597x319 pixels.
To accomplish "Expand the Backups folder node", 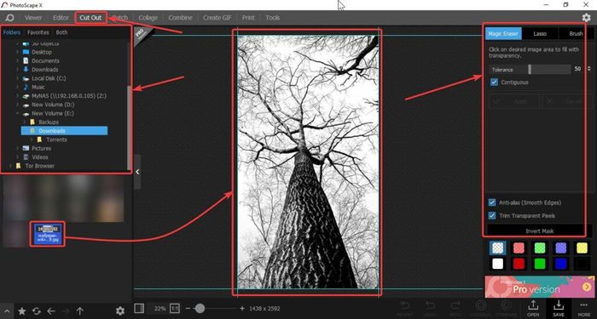I will [x=25, y=122].
